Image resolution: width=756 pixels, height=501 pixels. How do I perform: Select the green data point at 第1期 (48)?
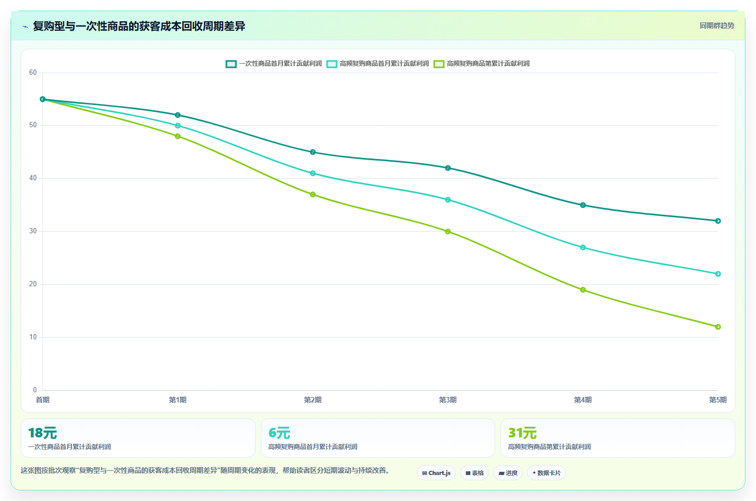pyautogui.click(x=178, y=136)
